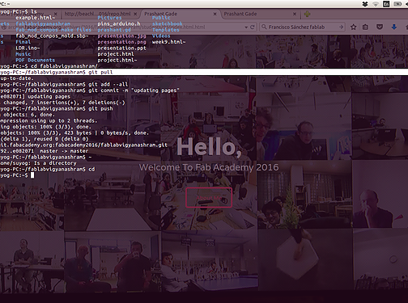Image resolution: width=408 pixels, height=303 pixels.
Task: Open the Wi-Fi network indicator
Action: (376, 4)
